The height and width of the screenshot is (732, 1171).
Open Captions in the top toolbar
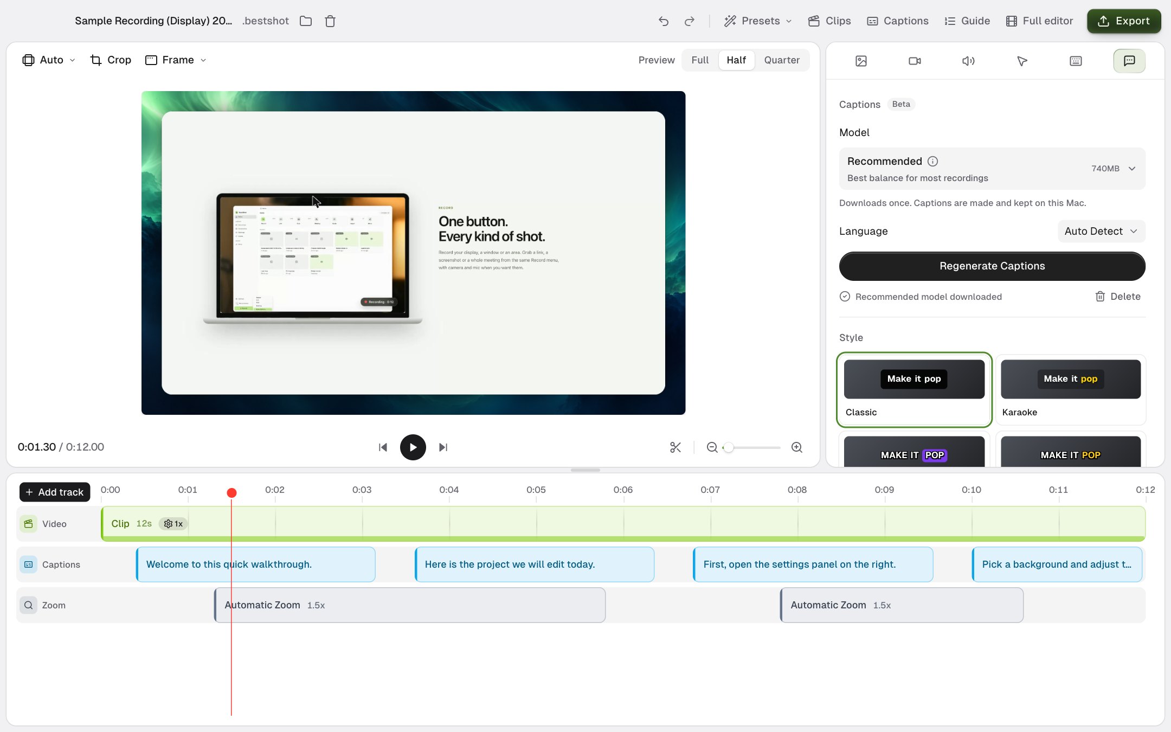point(898,21)
